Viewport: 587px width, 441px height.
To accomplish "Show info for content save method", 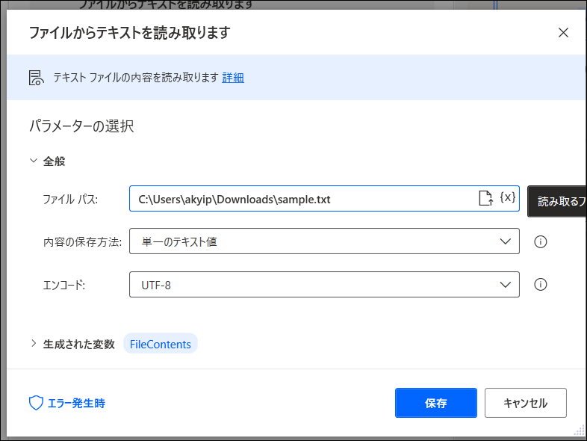I will [x=540, y=241].
